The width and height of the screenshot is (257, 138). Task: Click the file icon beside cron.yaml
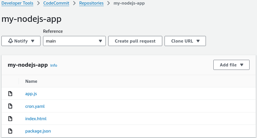(x=10, y=106)
